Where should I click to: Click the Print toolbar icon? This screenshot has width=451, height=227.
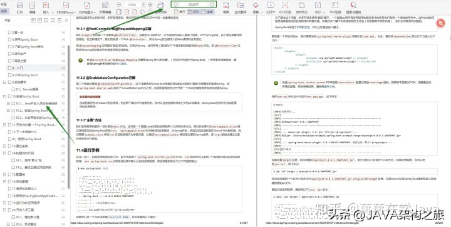[x=19, y=6]
